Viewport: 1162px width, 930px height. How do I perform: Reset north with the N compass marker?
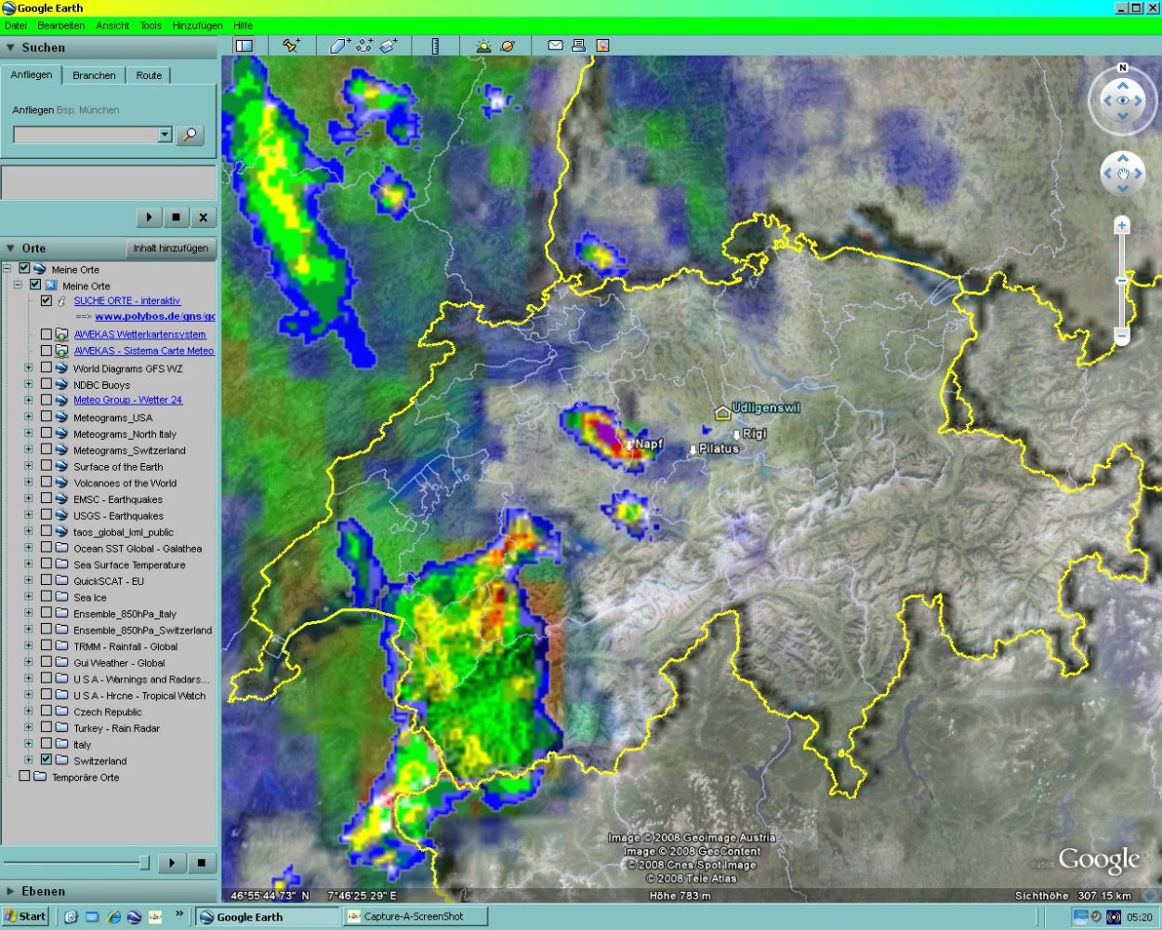point(1123,68)
